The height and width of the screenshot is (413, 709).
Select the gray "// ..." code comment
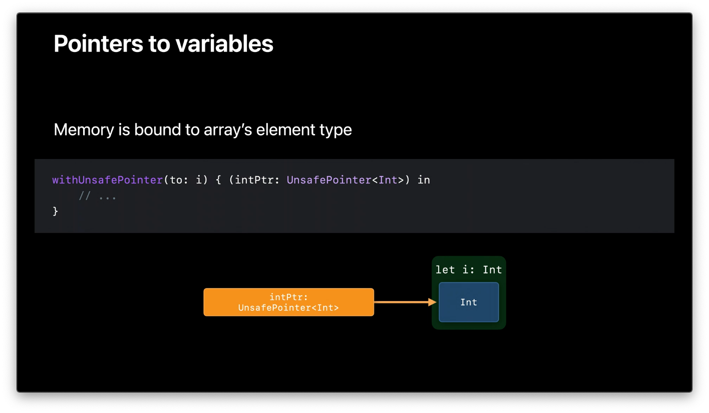pos(98,196)
